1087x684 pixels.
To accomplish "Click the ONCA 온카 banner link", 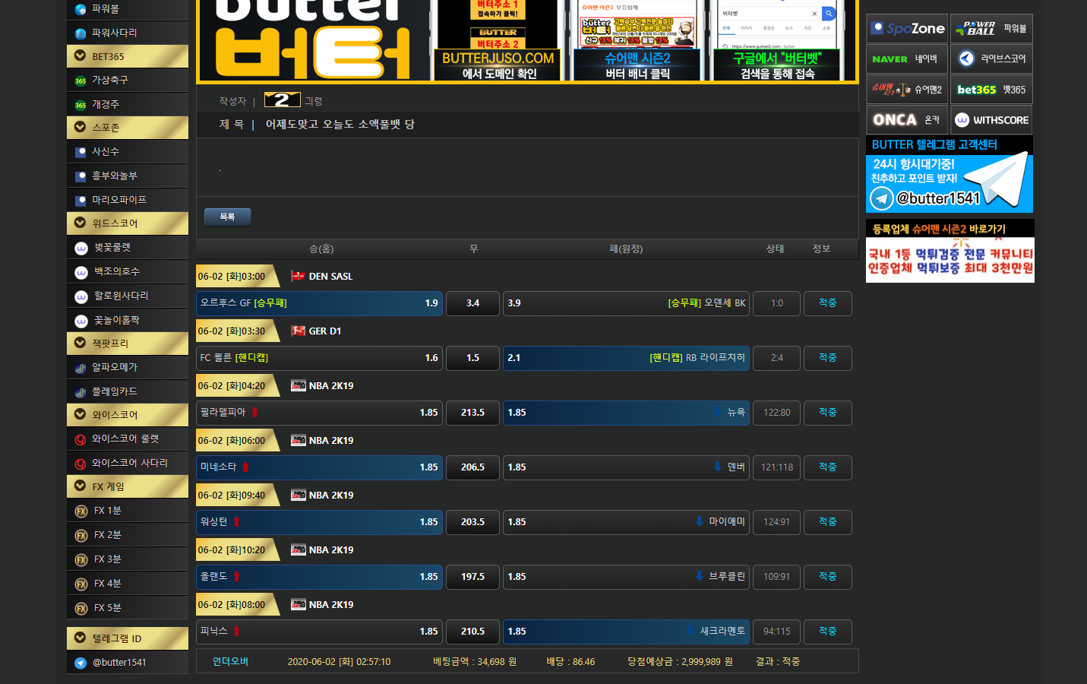I will click(907, 120).
